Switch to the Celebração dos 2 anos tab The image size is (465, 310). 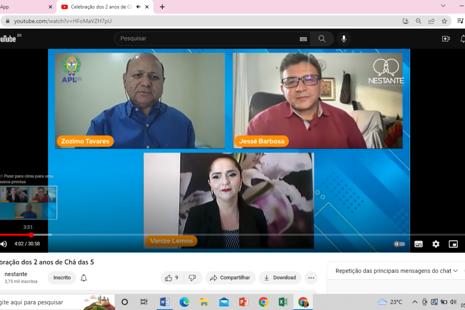(101, 7)
